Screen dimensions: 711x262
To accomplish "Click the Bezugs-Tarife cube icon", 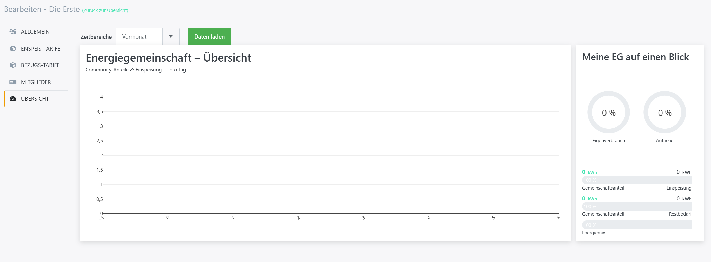I will (13, 65).
